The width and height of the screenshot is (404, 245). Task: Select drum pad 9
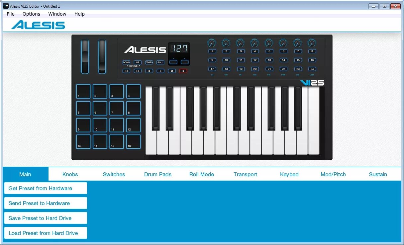click(x=83, y=125)
